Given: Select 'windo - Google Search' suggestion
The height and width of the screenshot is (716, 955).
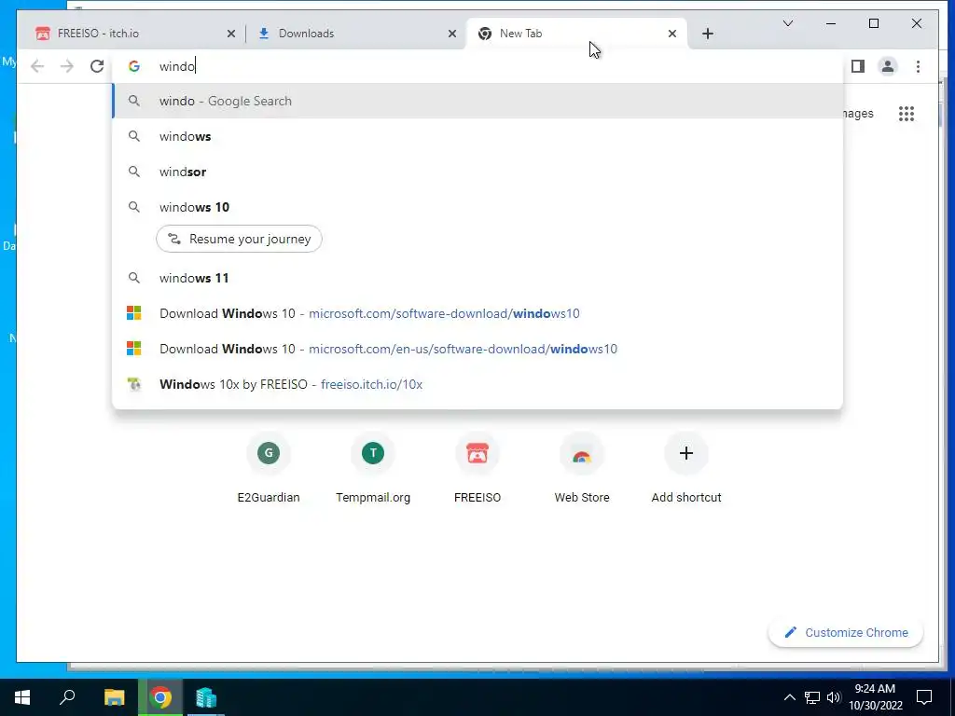Looking at the screenshot, I should coord(477,101).
